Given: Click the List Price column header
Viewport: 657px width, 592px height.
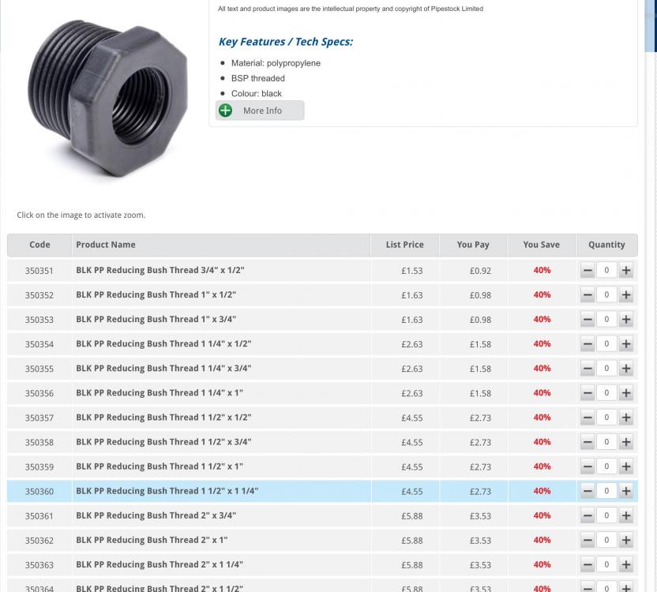Looking at the screenshot, I should click(x=405, y=245).
